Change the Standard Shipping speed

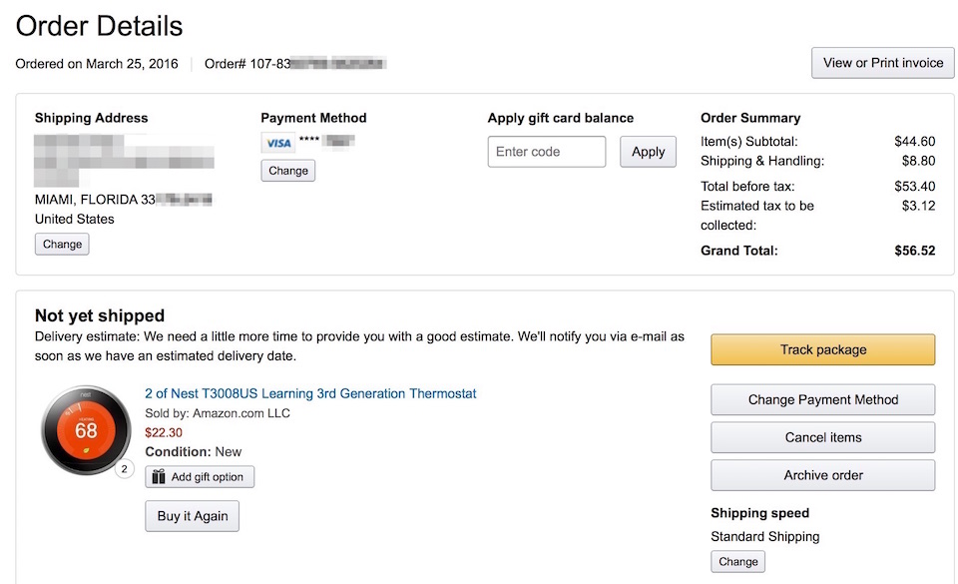pos(737,561)
